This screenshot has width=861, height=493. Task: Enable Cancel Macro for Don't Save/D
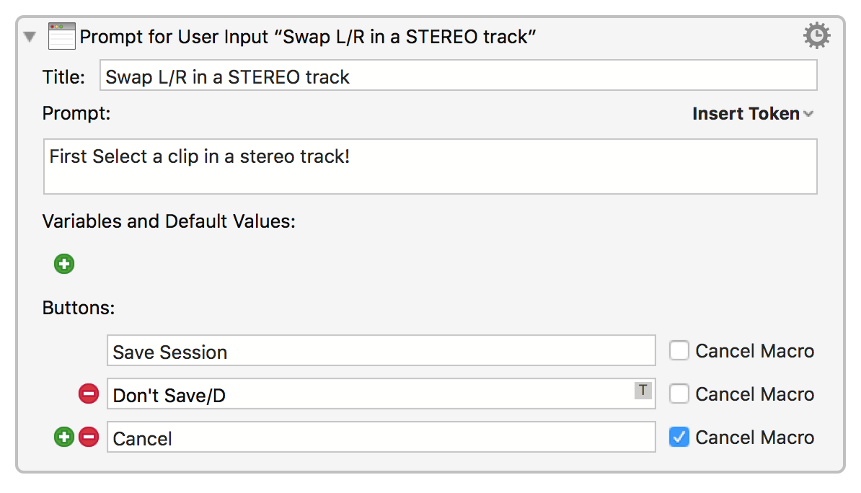click(679, 394)
